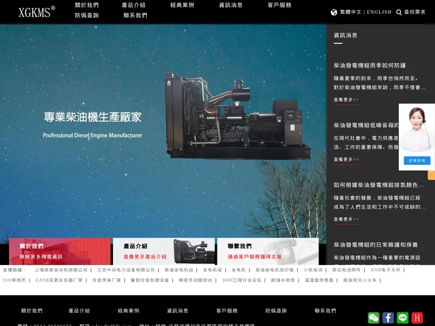This screenshot has width=435, height=326.
Task: Open friend link AND电子天秤
Action: point(385,270)
